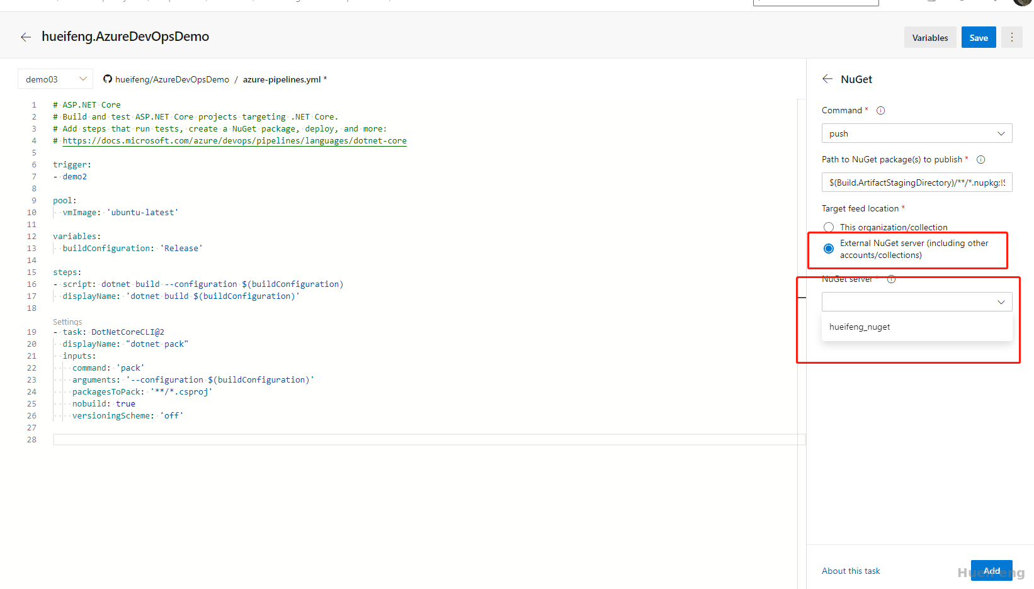Select External NuGet server radio button
The width and height of the screenshot is (1034, 589).
(x=829, y=249)
